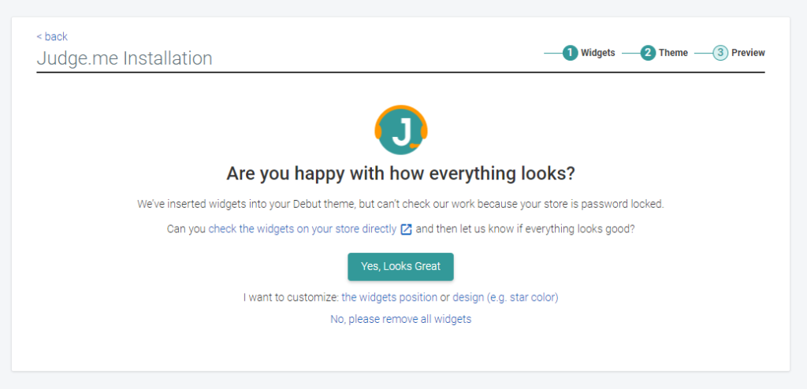Confirm with Yes, Looks Great button
Screen dimensions: 807x389
[x=400, y=266]
